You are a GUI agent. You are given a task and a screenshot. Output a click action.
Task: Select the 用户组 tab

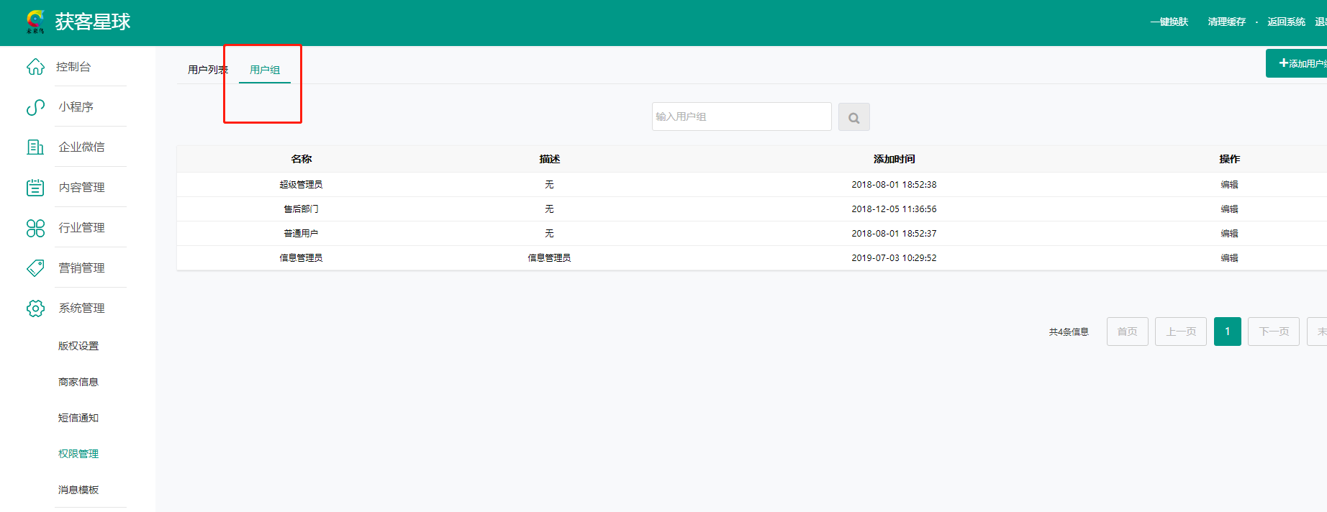[265, 70]
